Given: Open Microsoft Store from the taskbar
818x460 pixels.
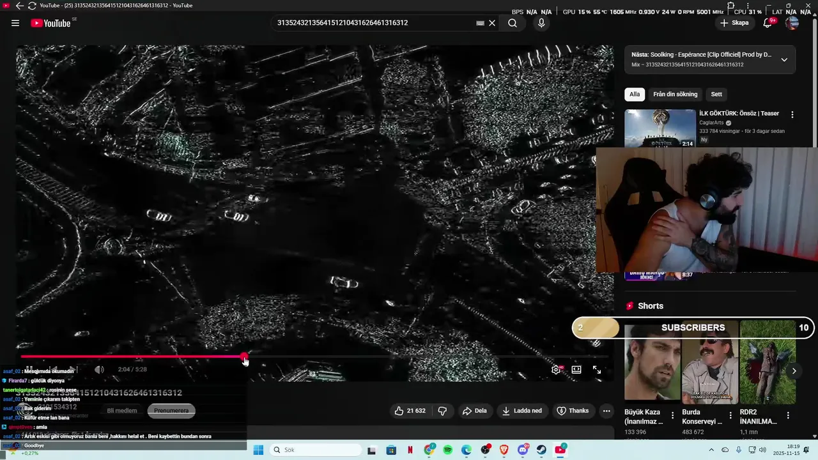Looking at the screenshot, I should (x=391, y=450).
